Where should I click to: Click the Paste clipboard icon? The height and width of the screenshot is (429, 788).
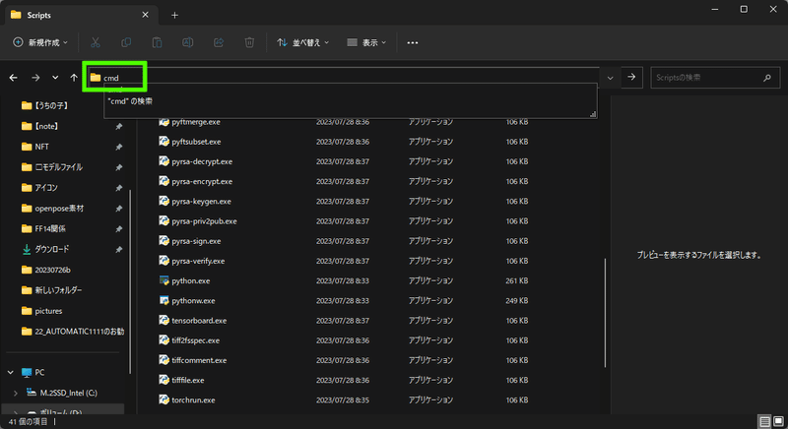click(x=157, y=42)
